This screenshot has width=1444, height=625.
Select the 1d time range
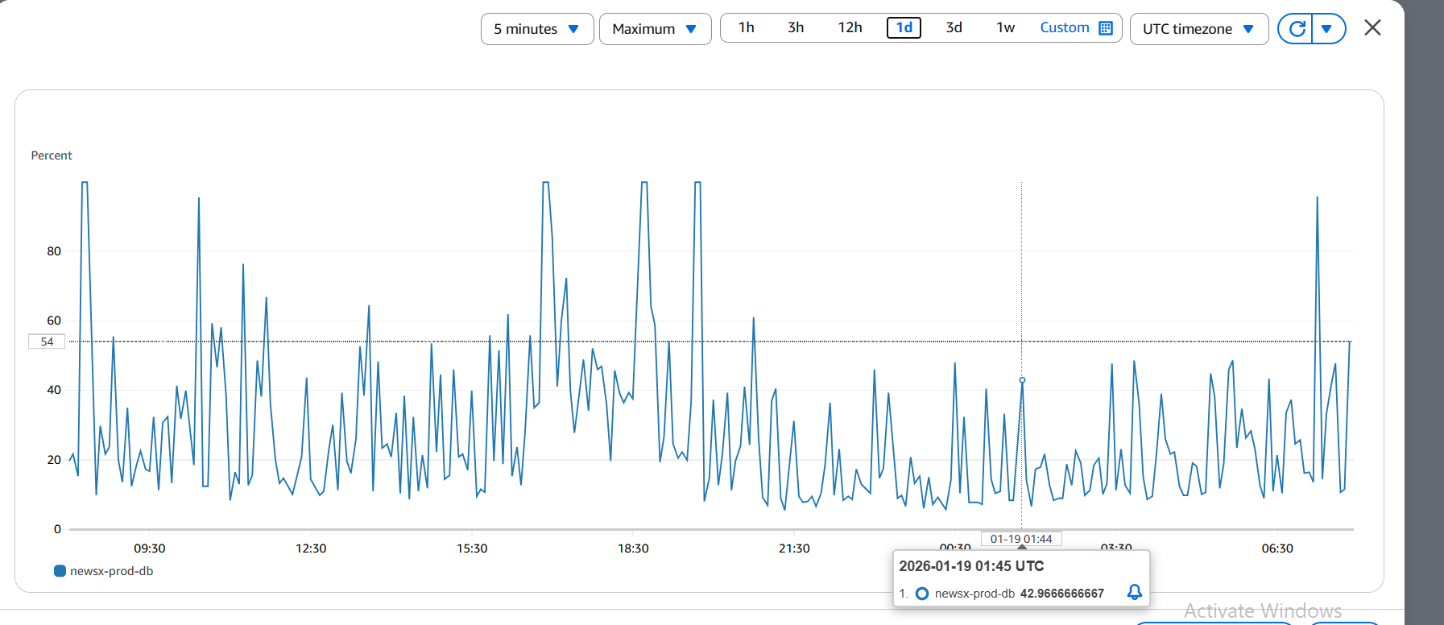point(904,28)
